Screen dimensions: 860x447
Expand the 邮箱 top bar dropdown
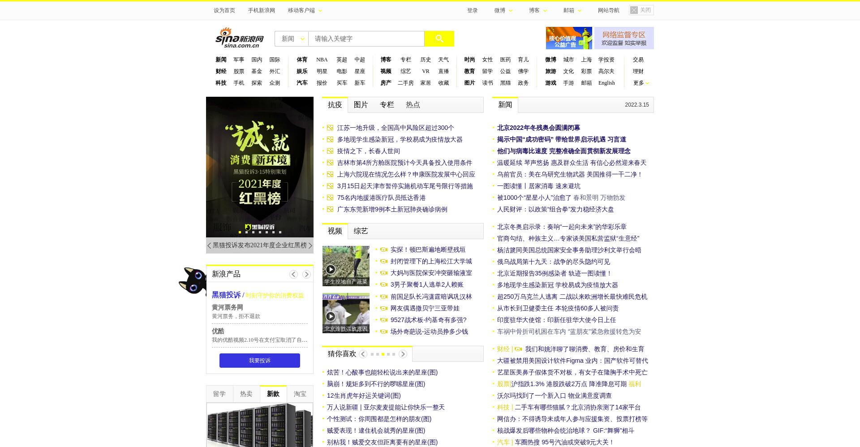pyautogui.click(x=572, y=10)
